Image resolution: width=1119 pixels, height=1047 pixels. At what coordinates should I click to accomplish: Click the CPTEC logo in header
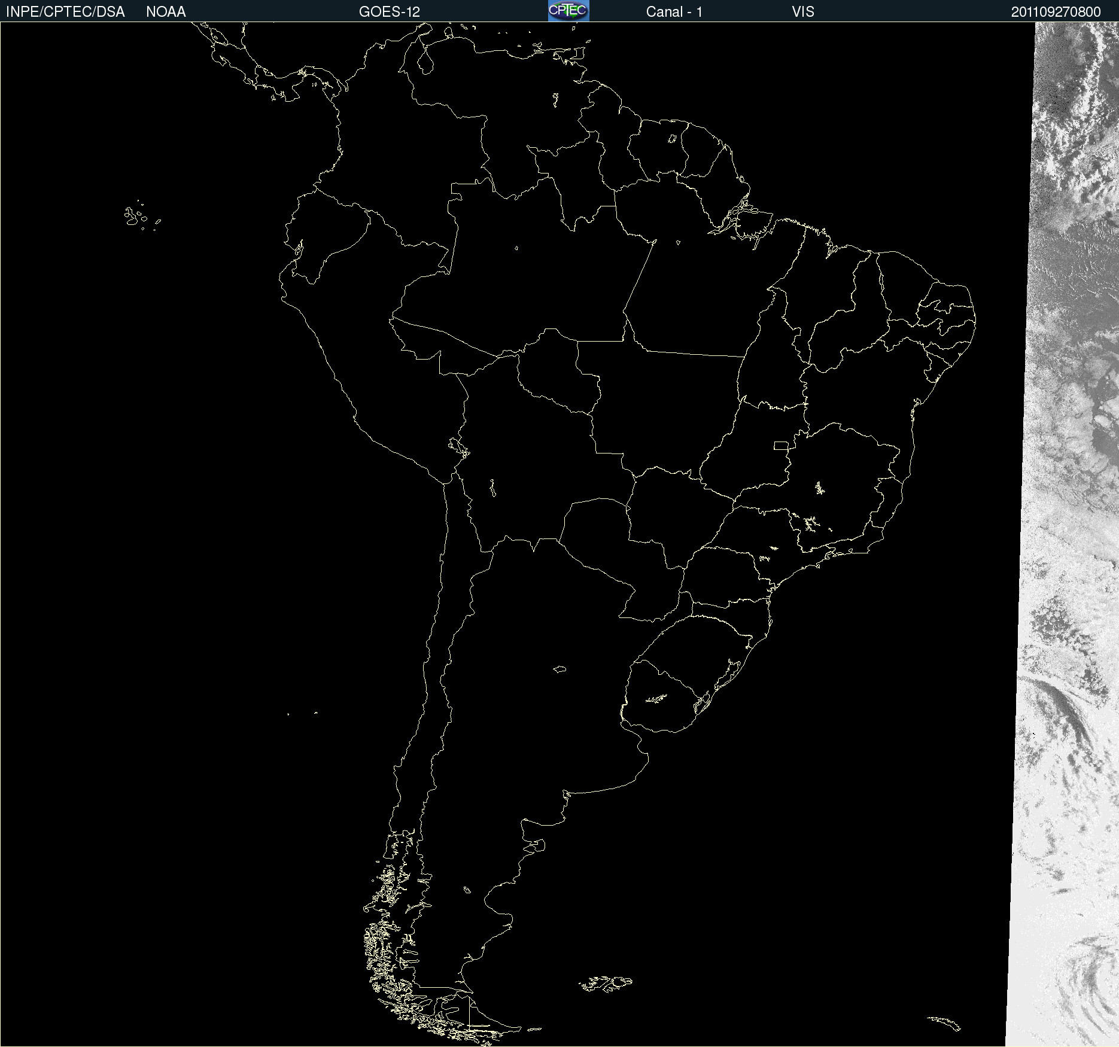[x=568, y=11]
